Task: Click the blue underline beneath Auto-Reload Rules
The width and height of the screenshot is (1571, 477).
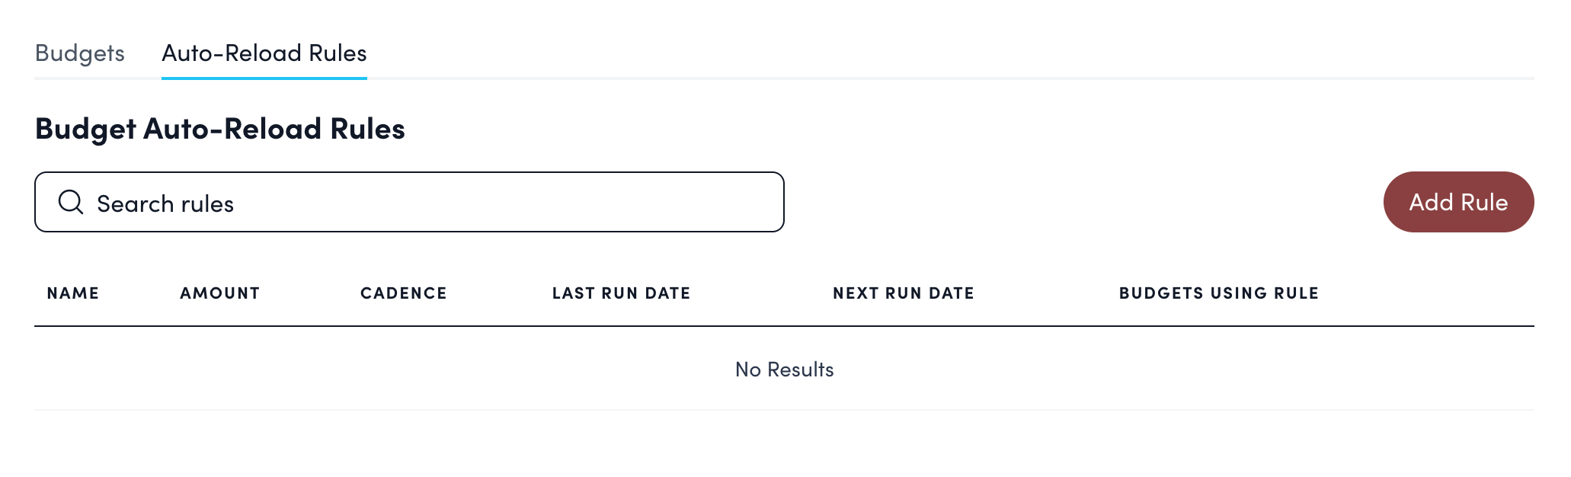Action: [264, 78]
